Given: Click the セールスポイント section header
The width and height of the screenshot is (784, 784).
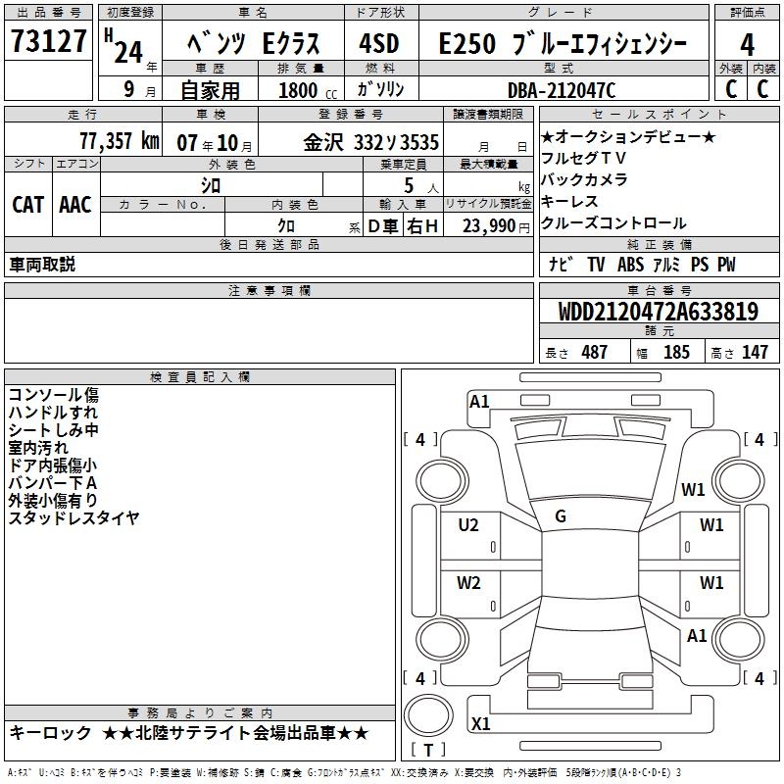Looking at the screenshot, I should 659,114.
